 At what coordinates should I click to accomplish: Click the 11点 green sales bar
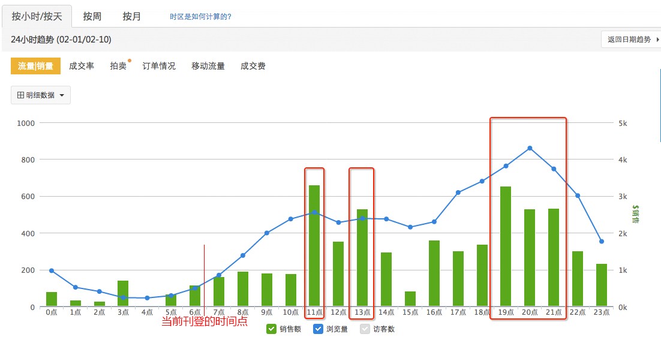tap(314, 246)
